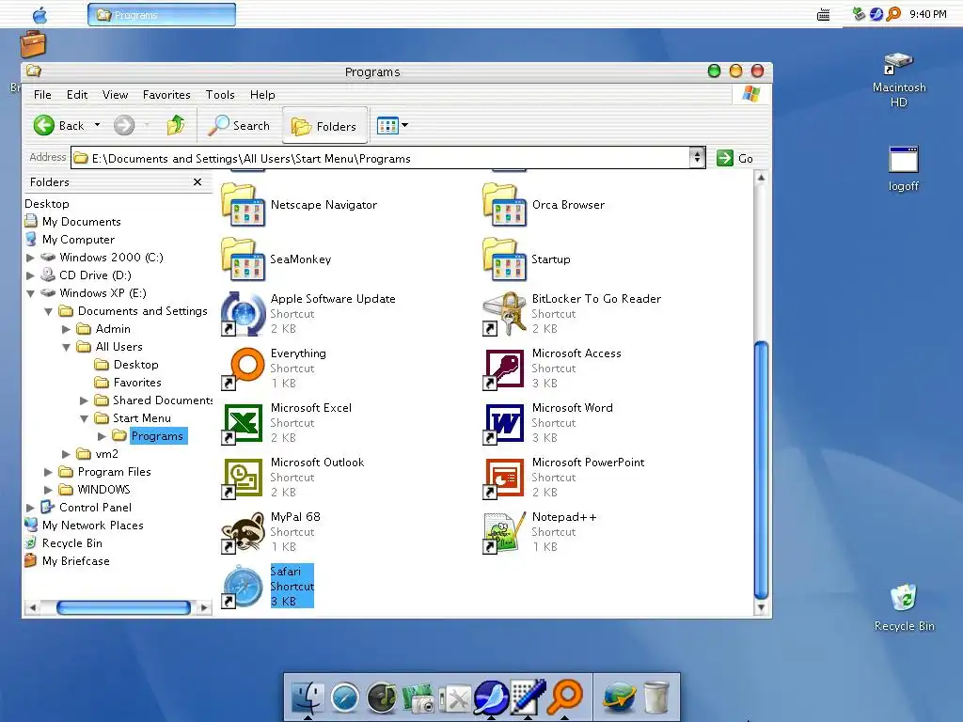Open the orange magnifier dock icon
This screenshot has width=963, height=722.
tap(565, 697)
